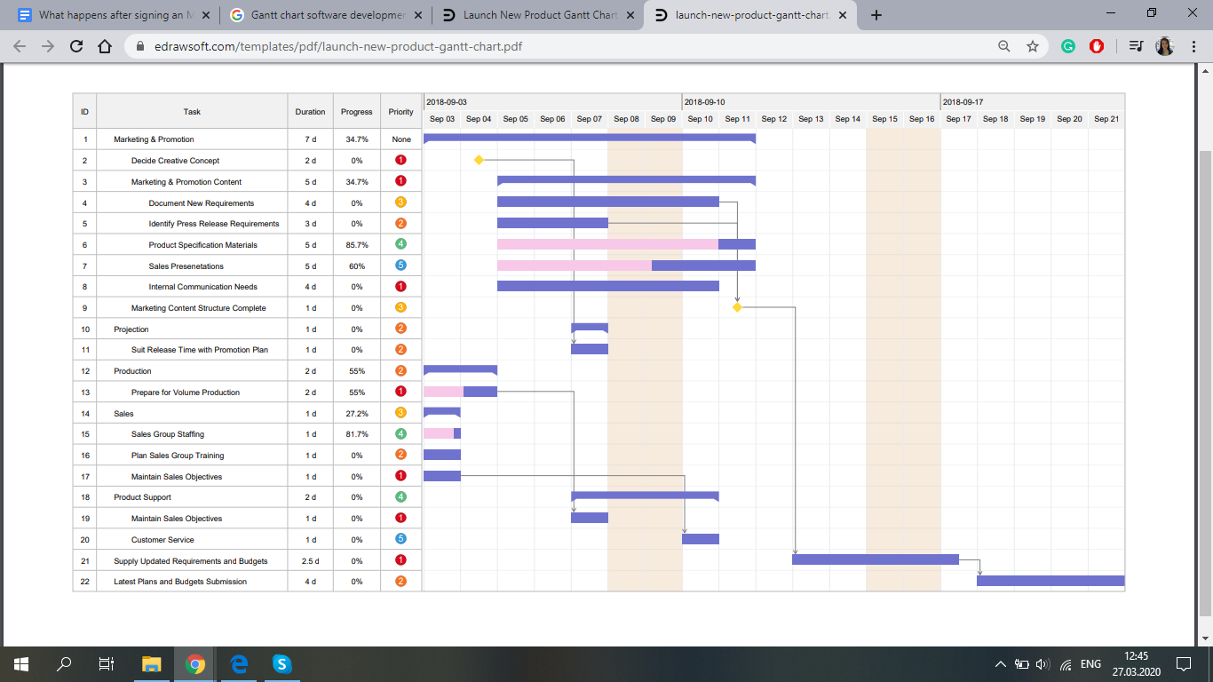Open the Chrome profile avatar
The image size is (1213, 682).
coord(1164,47)
